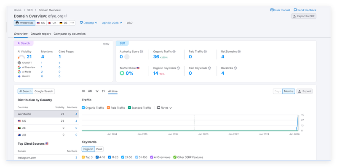
Task: Open Desktop device dropdown
Action: [88, 23]
